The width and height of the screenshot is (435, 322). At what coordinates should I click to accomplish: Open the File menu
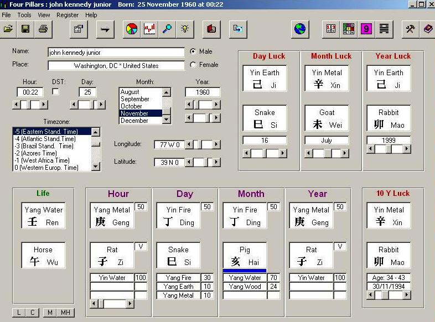(6, 15)
